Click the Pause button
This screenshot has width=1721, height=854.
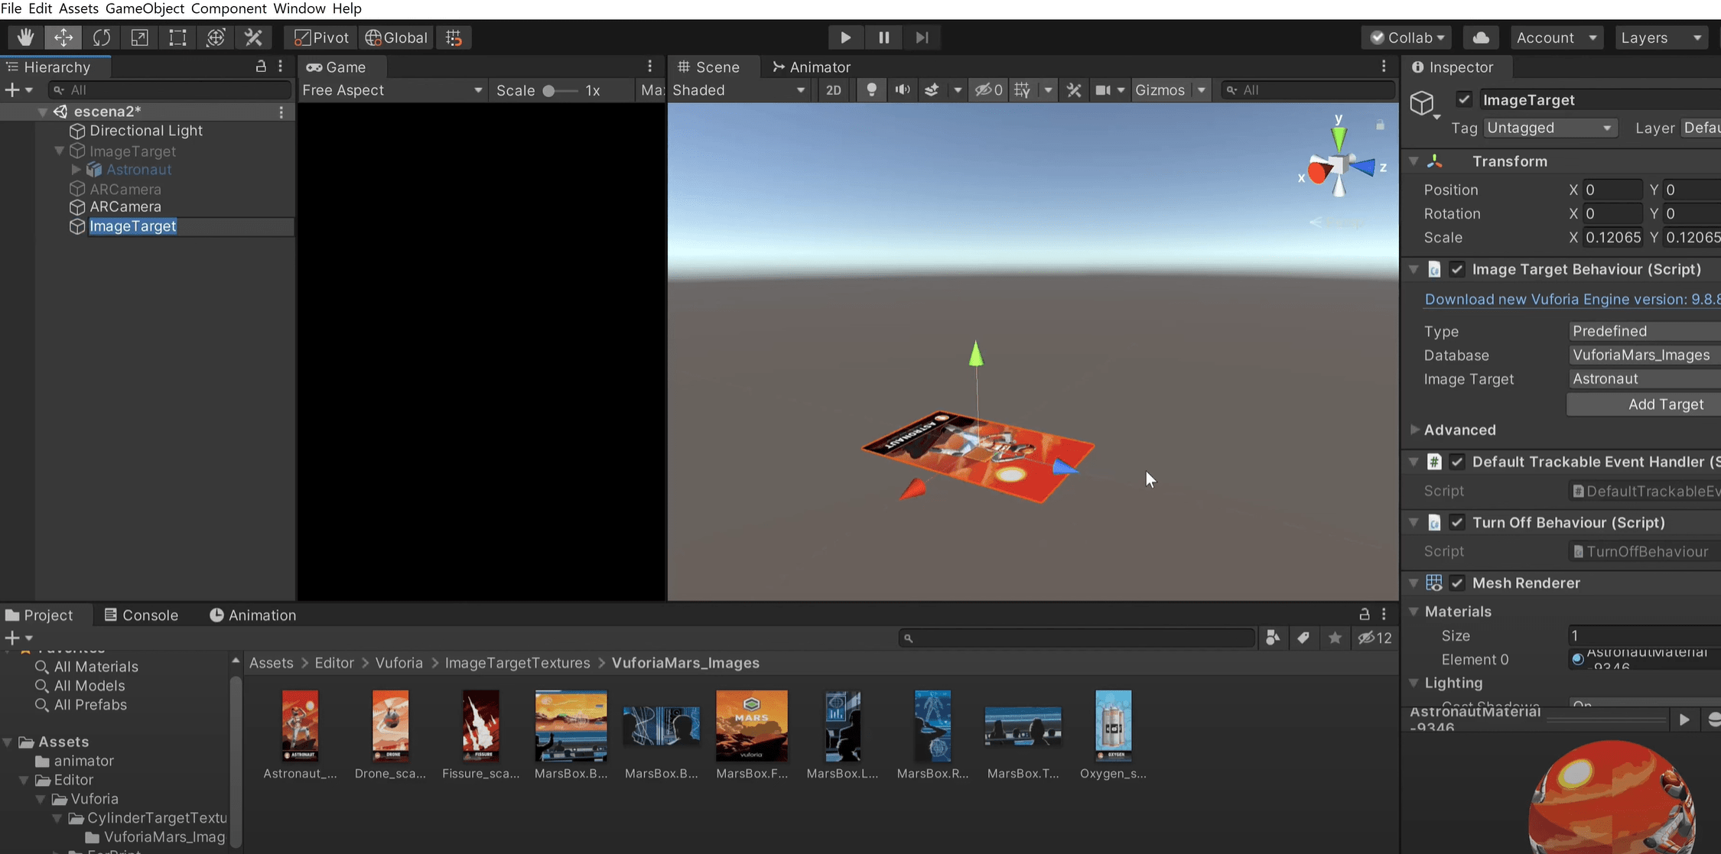click(x=883, y=37)
